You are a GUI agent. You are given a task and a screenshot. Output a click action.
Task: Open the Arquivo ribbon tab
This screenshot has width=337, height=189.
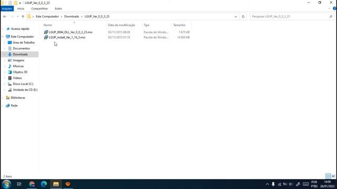[x=7, y=8]
